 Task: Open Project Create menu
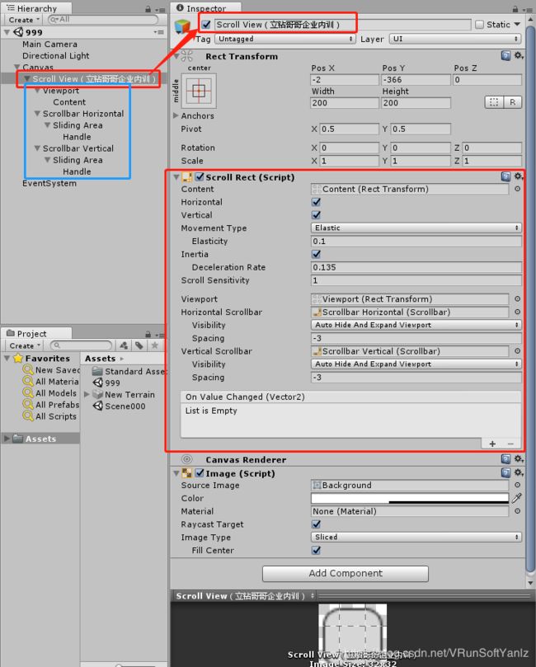[x=25, y=345]
